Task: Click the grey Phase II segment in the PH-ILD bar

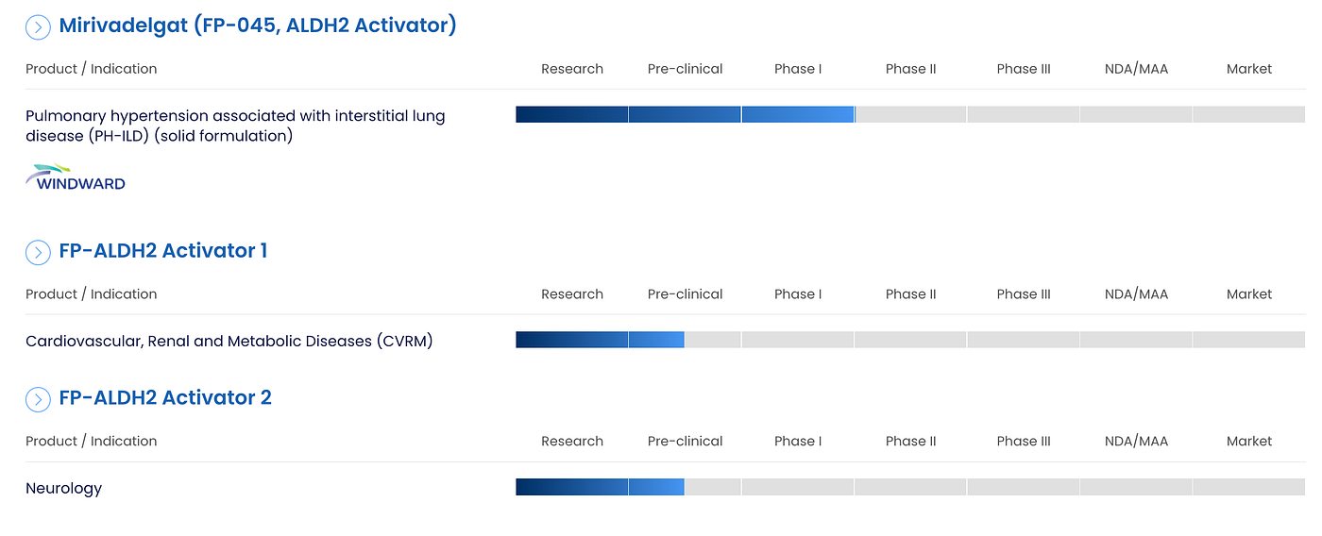Action: point(911,114)
